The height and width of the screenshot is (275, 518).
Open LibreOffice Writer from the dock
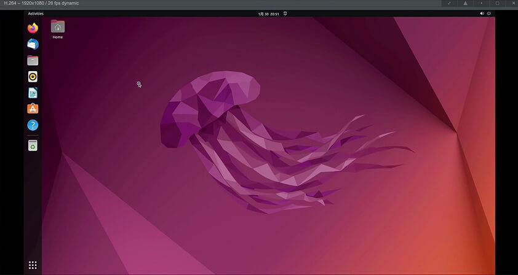pos(33,93)
